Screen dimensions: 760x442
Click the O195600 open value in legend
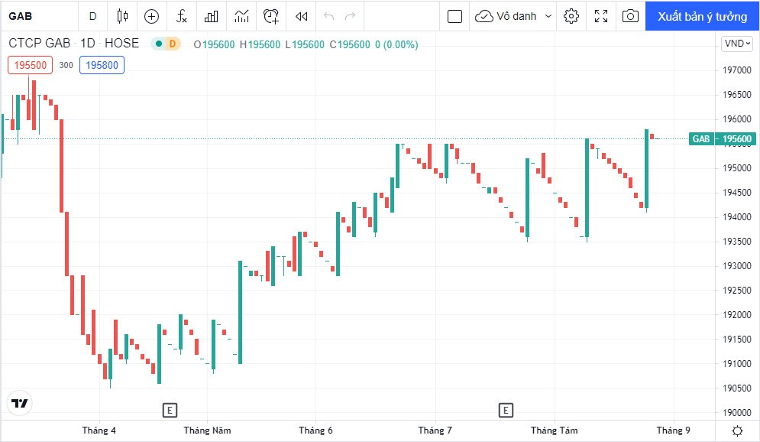[214, 44]
